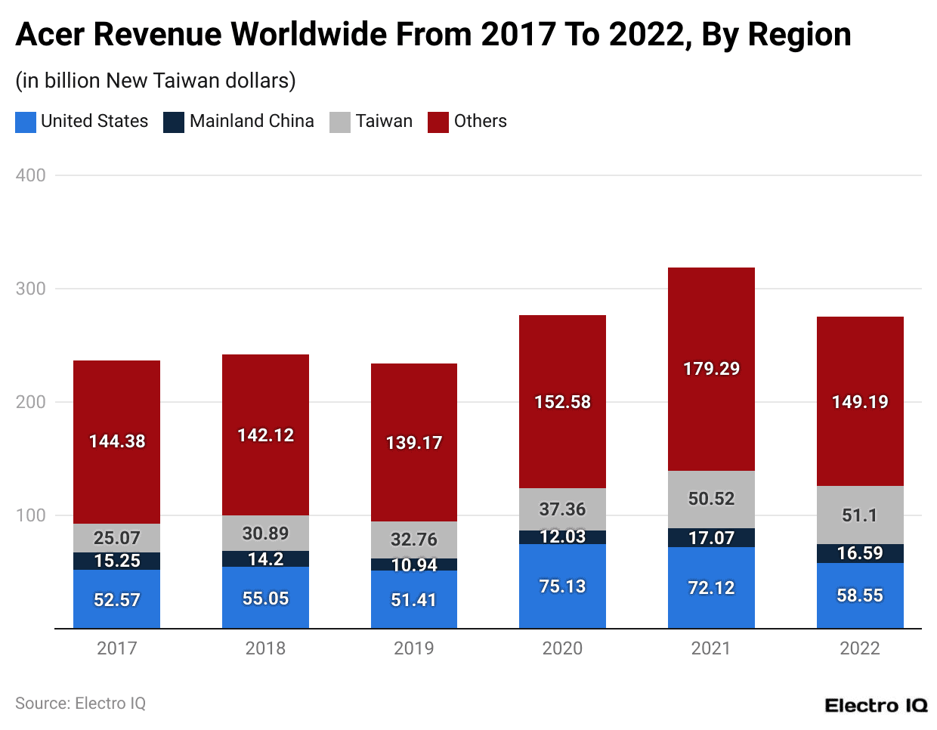Click the dark red 179.29 segment for 2021

(x=710, y=370)
